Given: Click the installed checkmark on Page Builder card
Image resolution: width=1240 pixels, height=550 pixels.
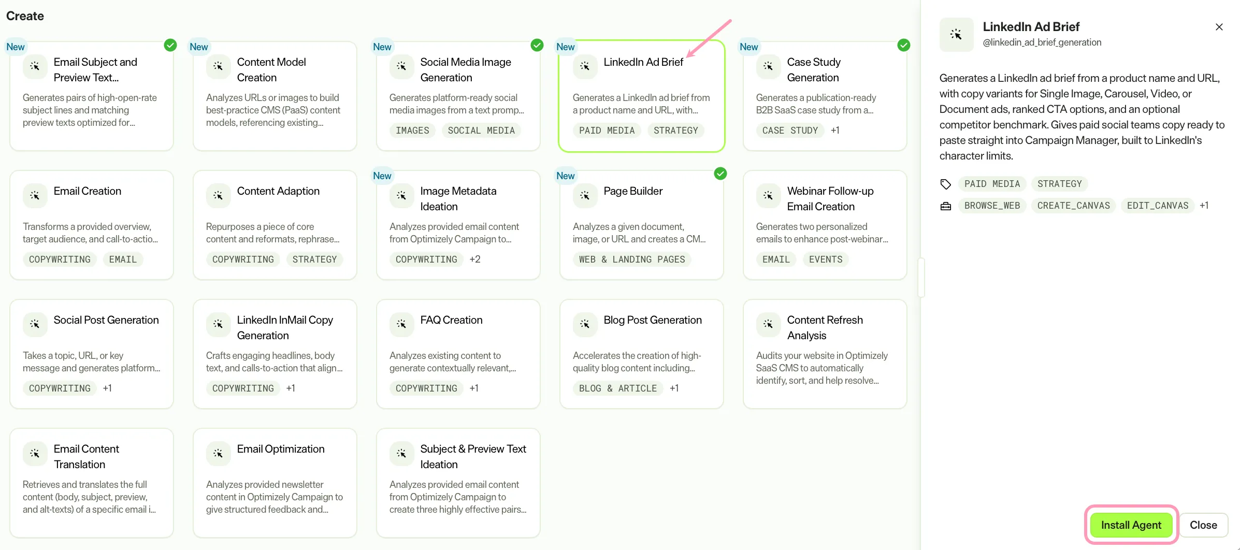Looking at the screenshot, I should point(720,173).
